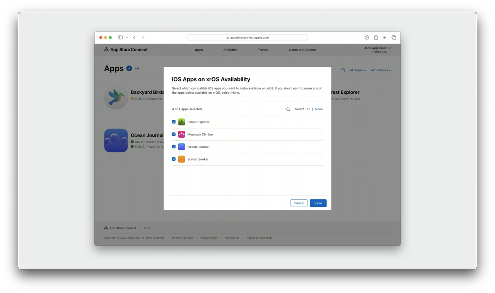Go back with the Safari back arrow
Viewport: 495px width, 293px height.
[135, 37]
